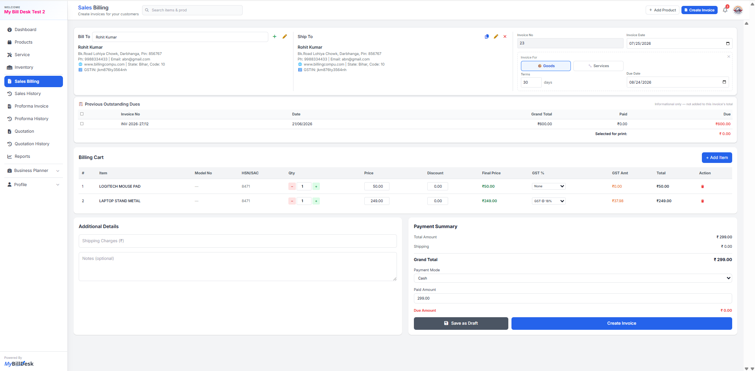Screen dimensions: 755x371
Task: Open Quotation History in sidebar
Action: pos(33,144)
